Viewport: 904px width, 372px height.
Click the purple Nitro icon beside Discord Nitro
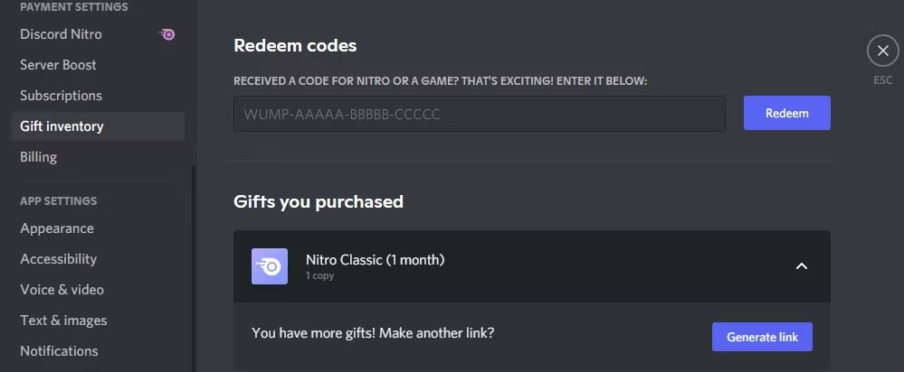167,34
